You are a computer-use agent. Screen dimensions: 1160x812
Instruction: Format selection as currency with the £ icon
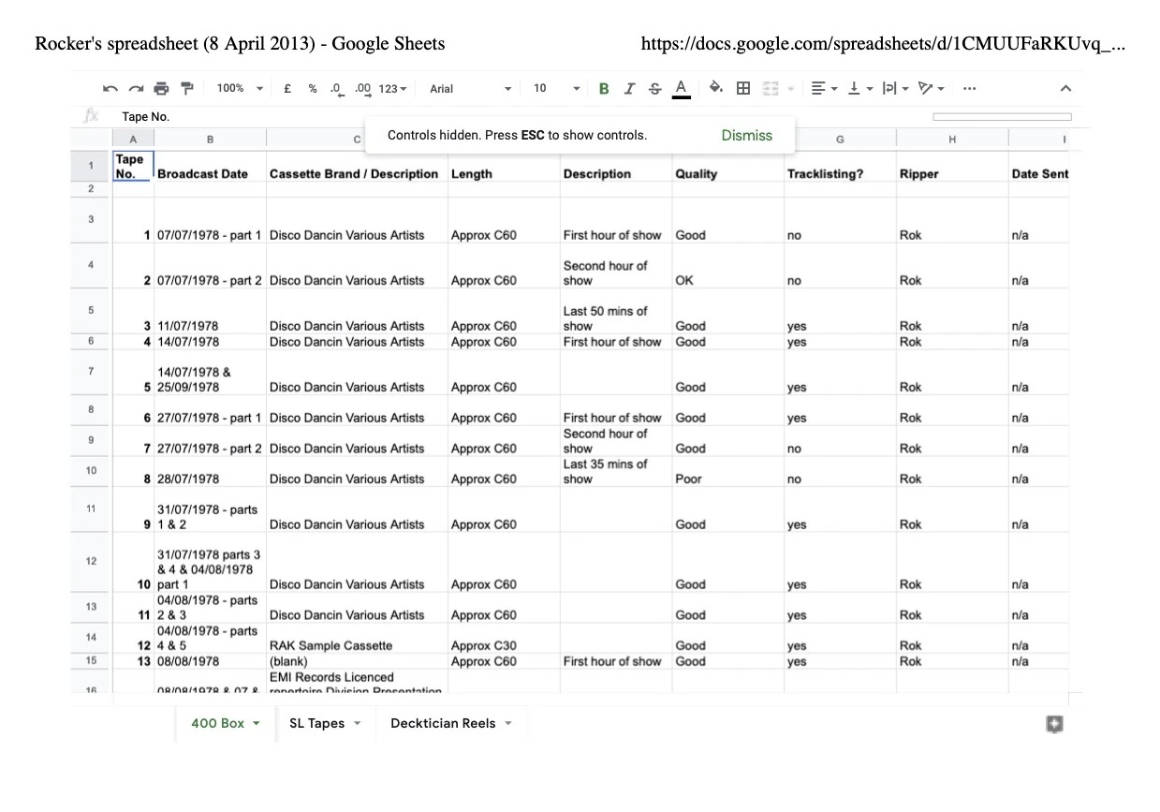pos(287,89)
